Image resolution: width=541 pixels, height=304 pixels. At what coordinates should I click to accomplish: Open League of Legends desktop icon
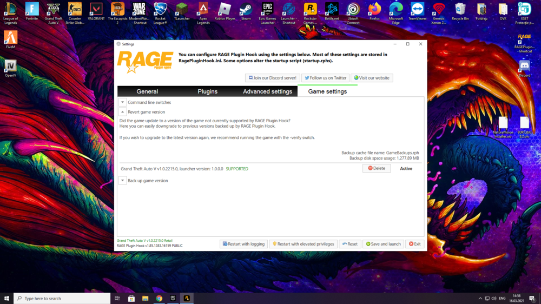pos(10,14)
